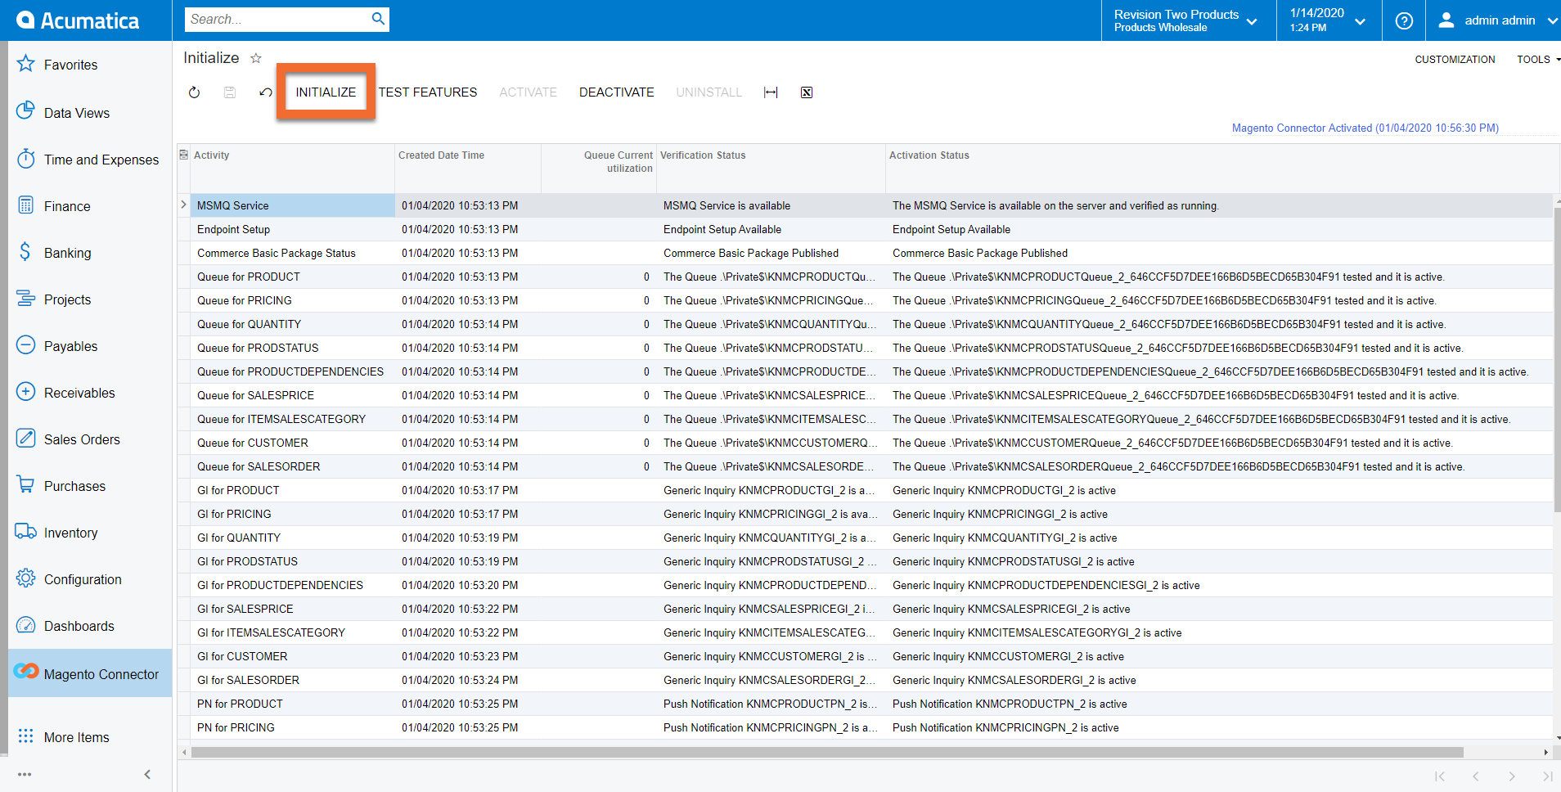Go to next page of grid
The image size is (1561, 792).
click(1511, 776)
